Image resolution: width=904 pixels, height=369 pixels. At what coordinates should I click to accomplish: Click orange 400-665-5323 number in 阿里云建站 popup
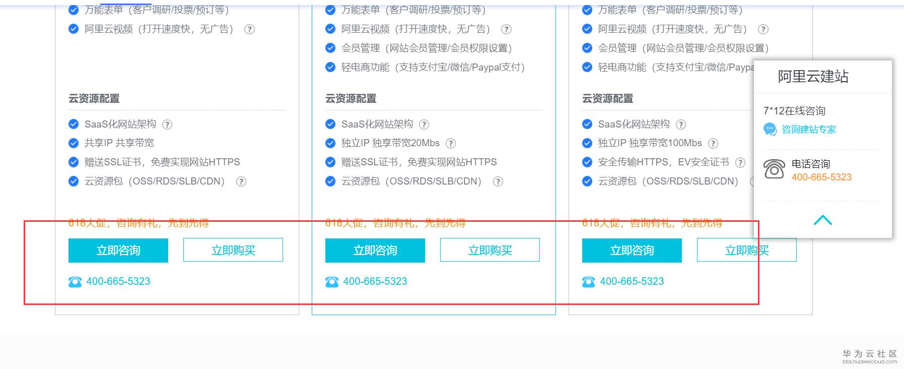click(821, 177)
